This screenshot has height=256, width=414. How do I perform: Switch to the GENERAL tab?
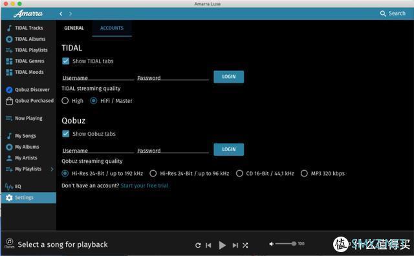coord(74,28)
